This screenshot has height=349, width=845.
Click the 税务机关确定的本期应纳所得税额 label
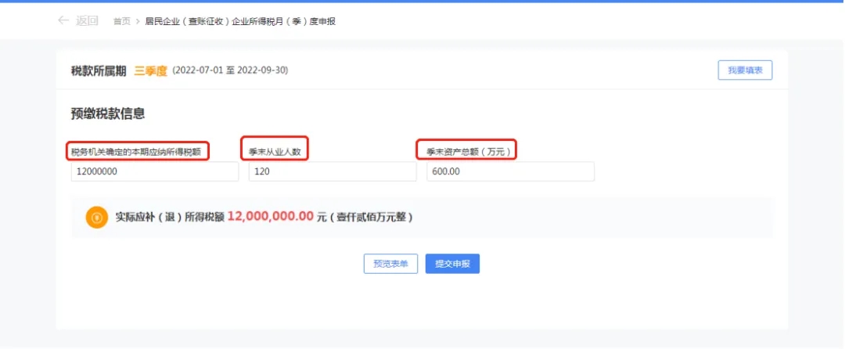pos(136,151)
